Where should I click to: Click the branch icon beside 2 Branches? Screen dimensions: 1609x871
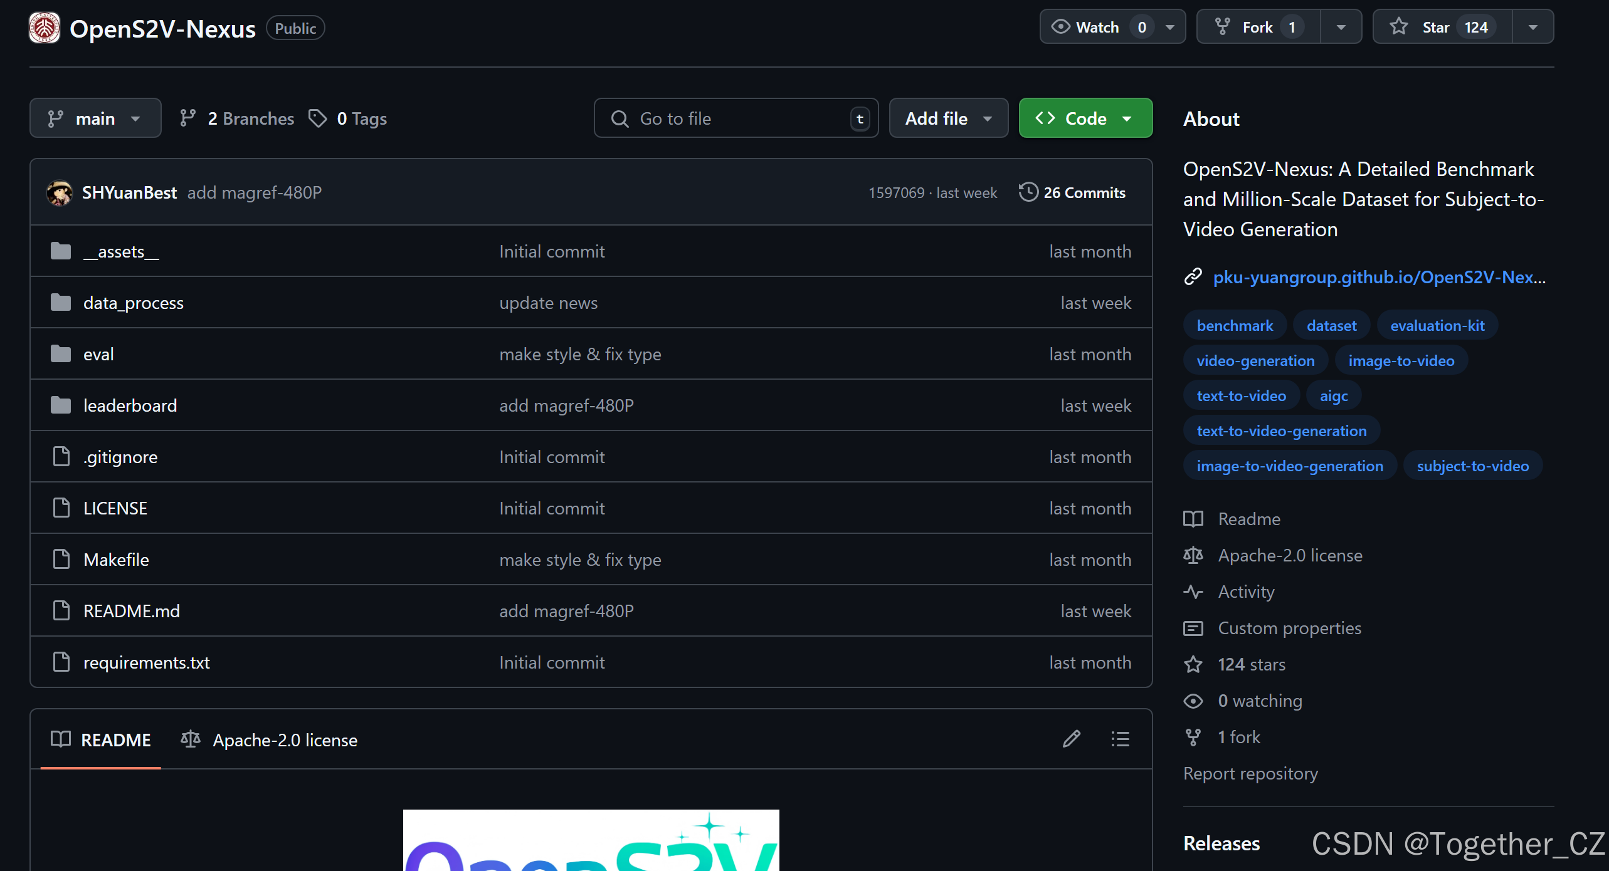click(x=187, y=118)
